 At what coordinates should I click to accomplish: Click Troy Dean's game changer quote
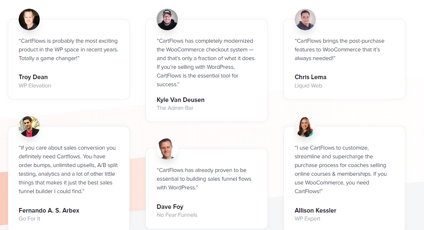point(68,50)
